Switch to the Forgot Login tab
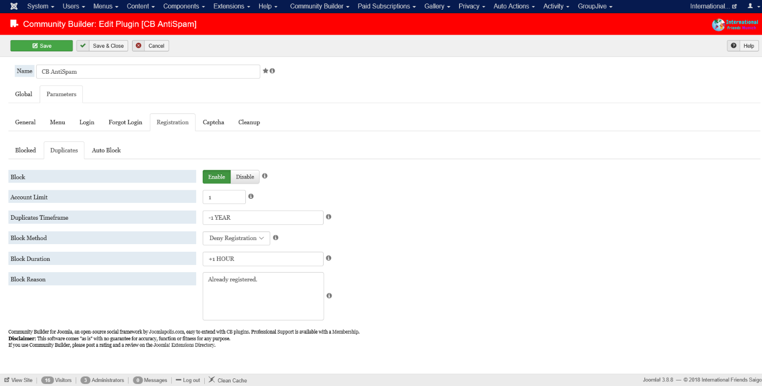The height and width of the screenshot is (386, 762). pyautogui.click(x=125, y=122)
